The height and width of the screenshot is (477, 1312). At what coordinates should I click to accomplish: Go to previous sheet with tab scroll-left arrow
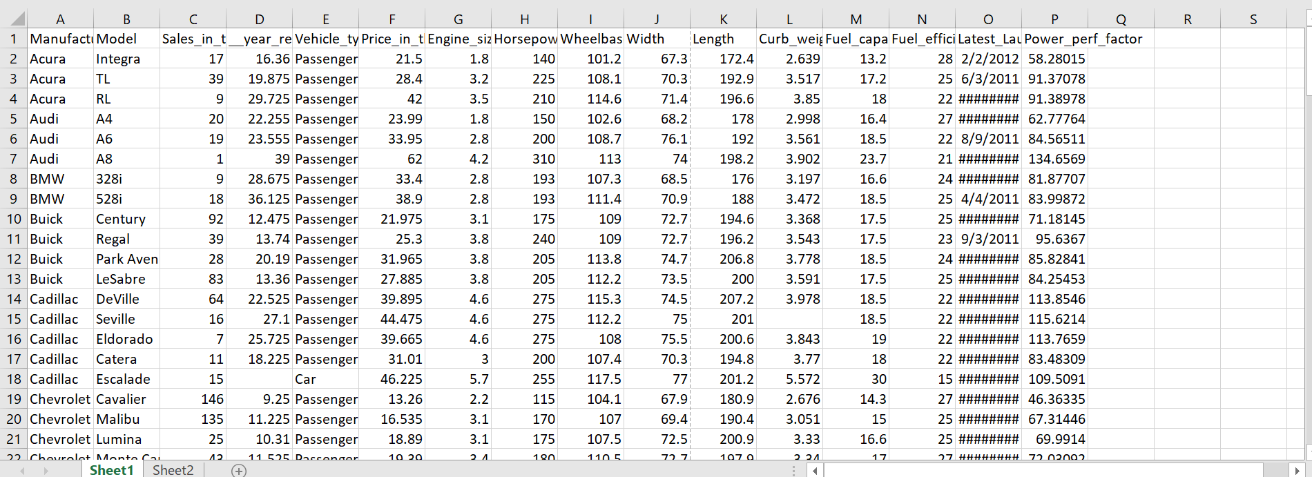[x=22, y=471]
